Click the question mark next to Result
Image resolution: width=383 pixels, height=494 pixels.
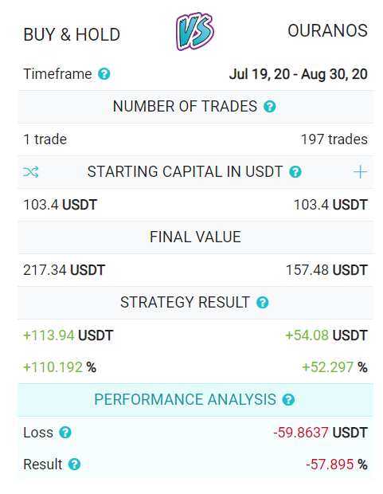point(74,465)
